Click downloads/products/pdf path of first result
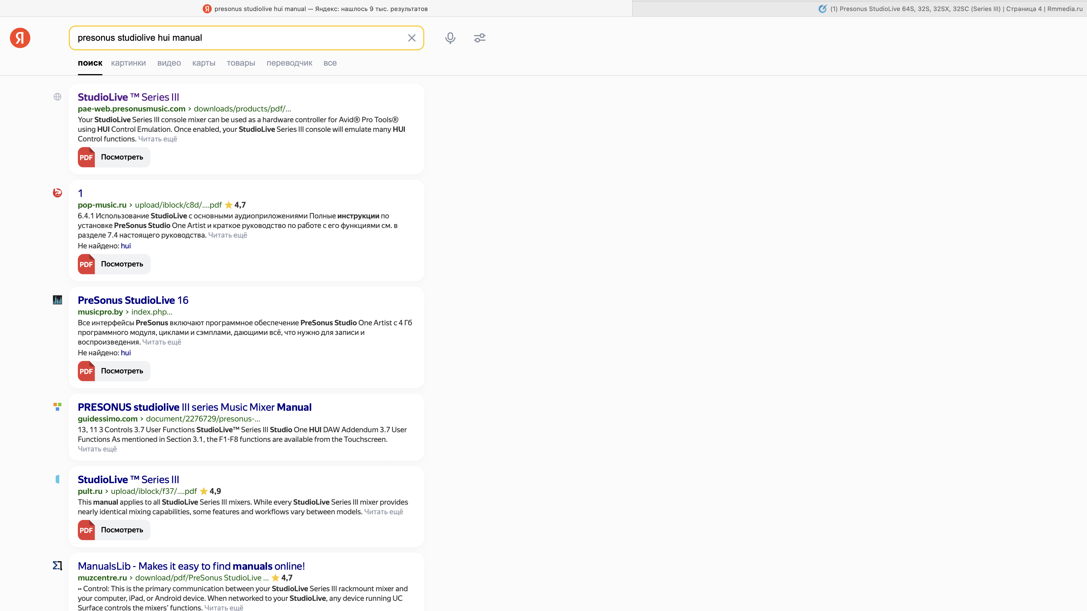The height and width of the screenshot is (611, 1087). 242,109
